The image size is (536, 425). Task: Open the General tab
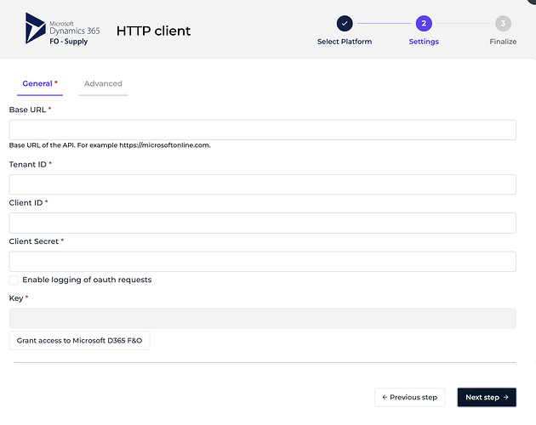tap(40, 83)
